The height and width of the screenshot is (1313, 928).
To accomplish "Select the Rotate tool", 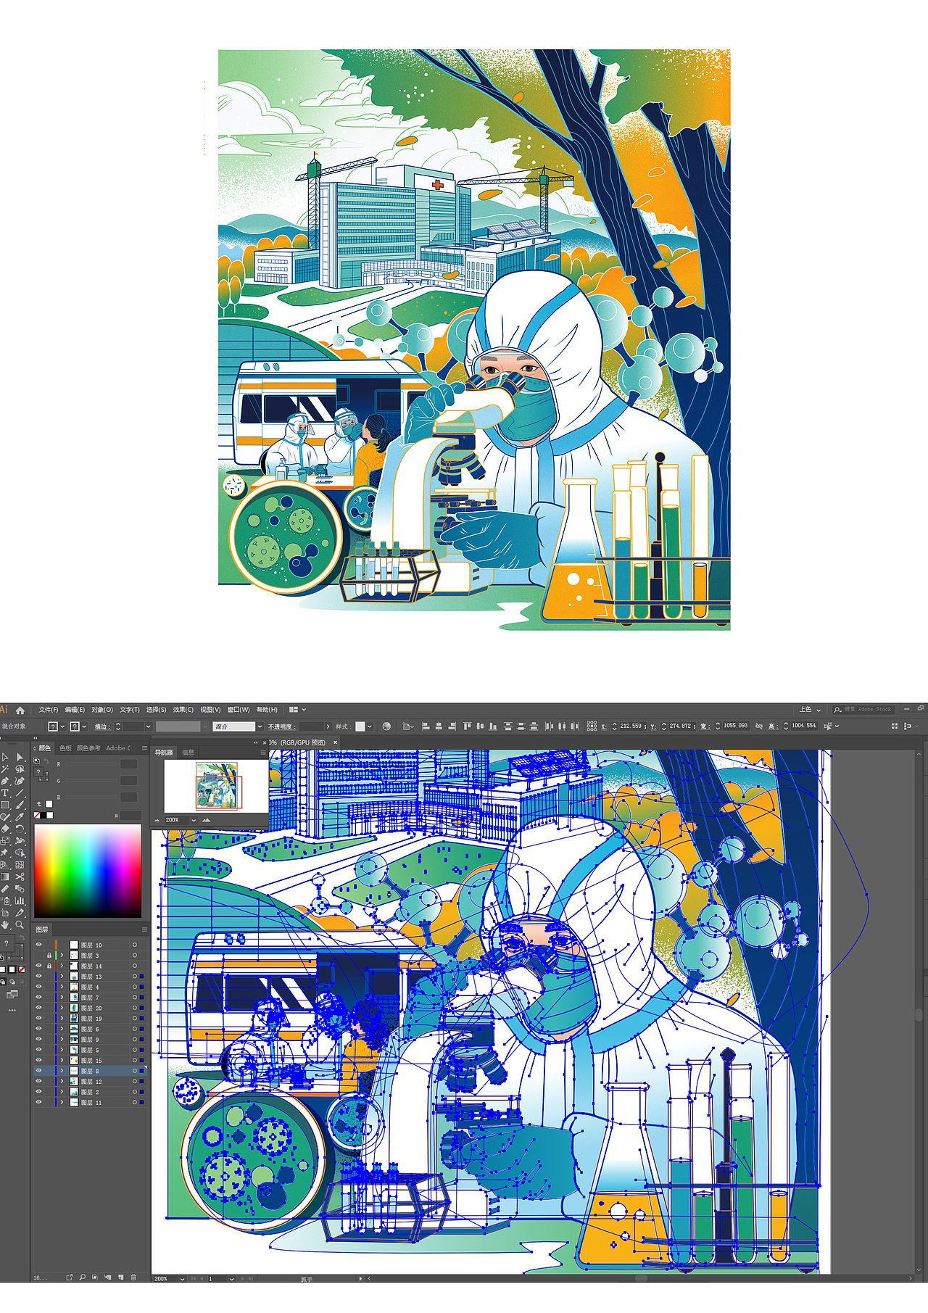I will pyautogui.click(x=20, y=829).
